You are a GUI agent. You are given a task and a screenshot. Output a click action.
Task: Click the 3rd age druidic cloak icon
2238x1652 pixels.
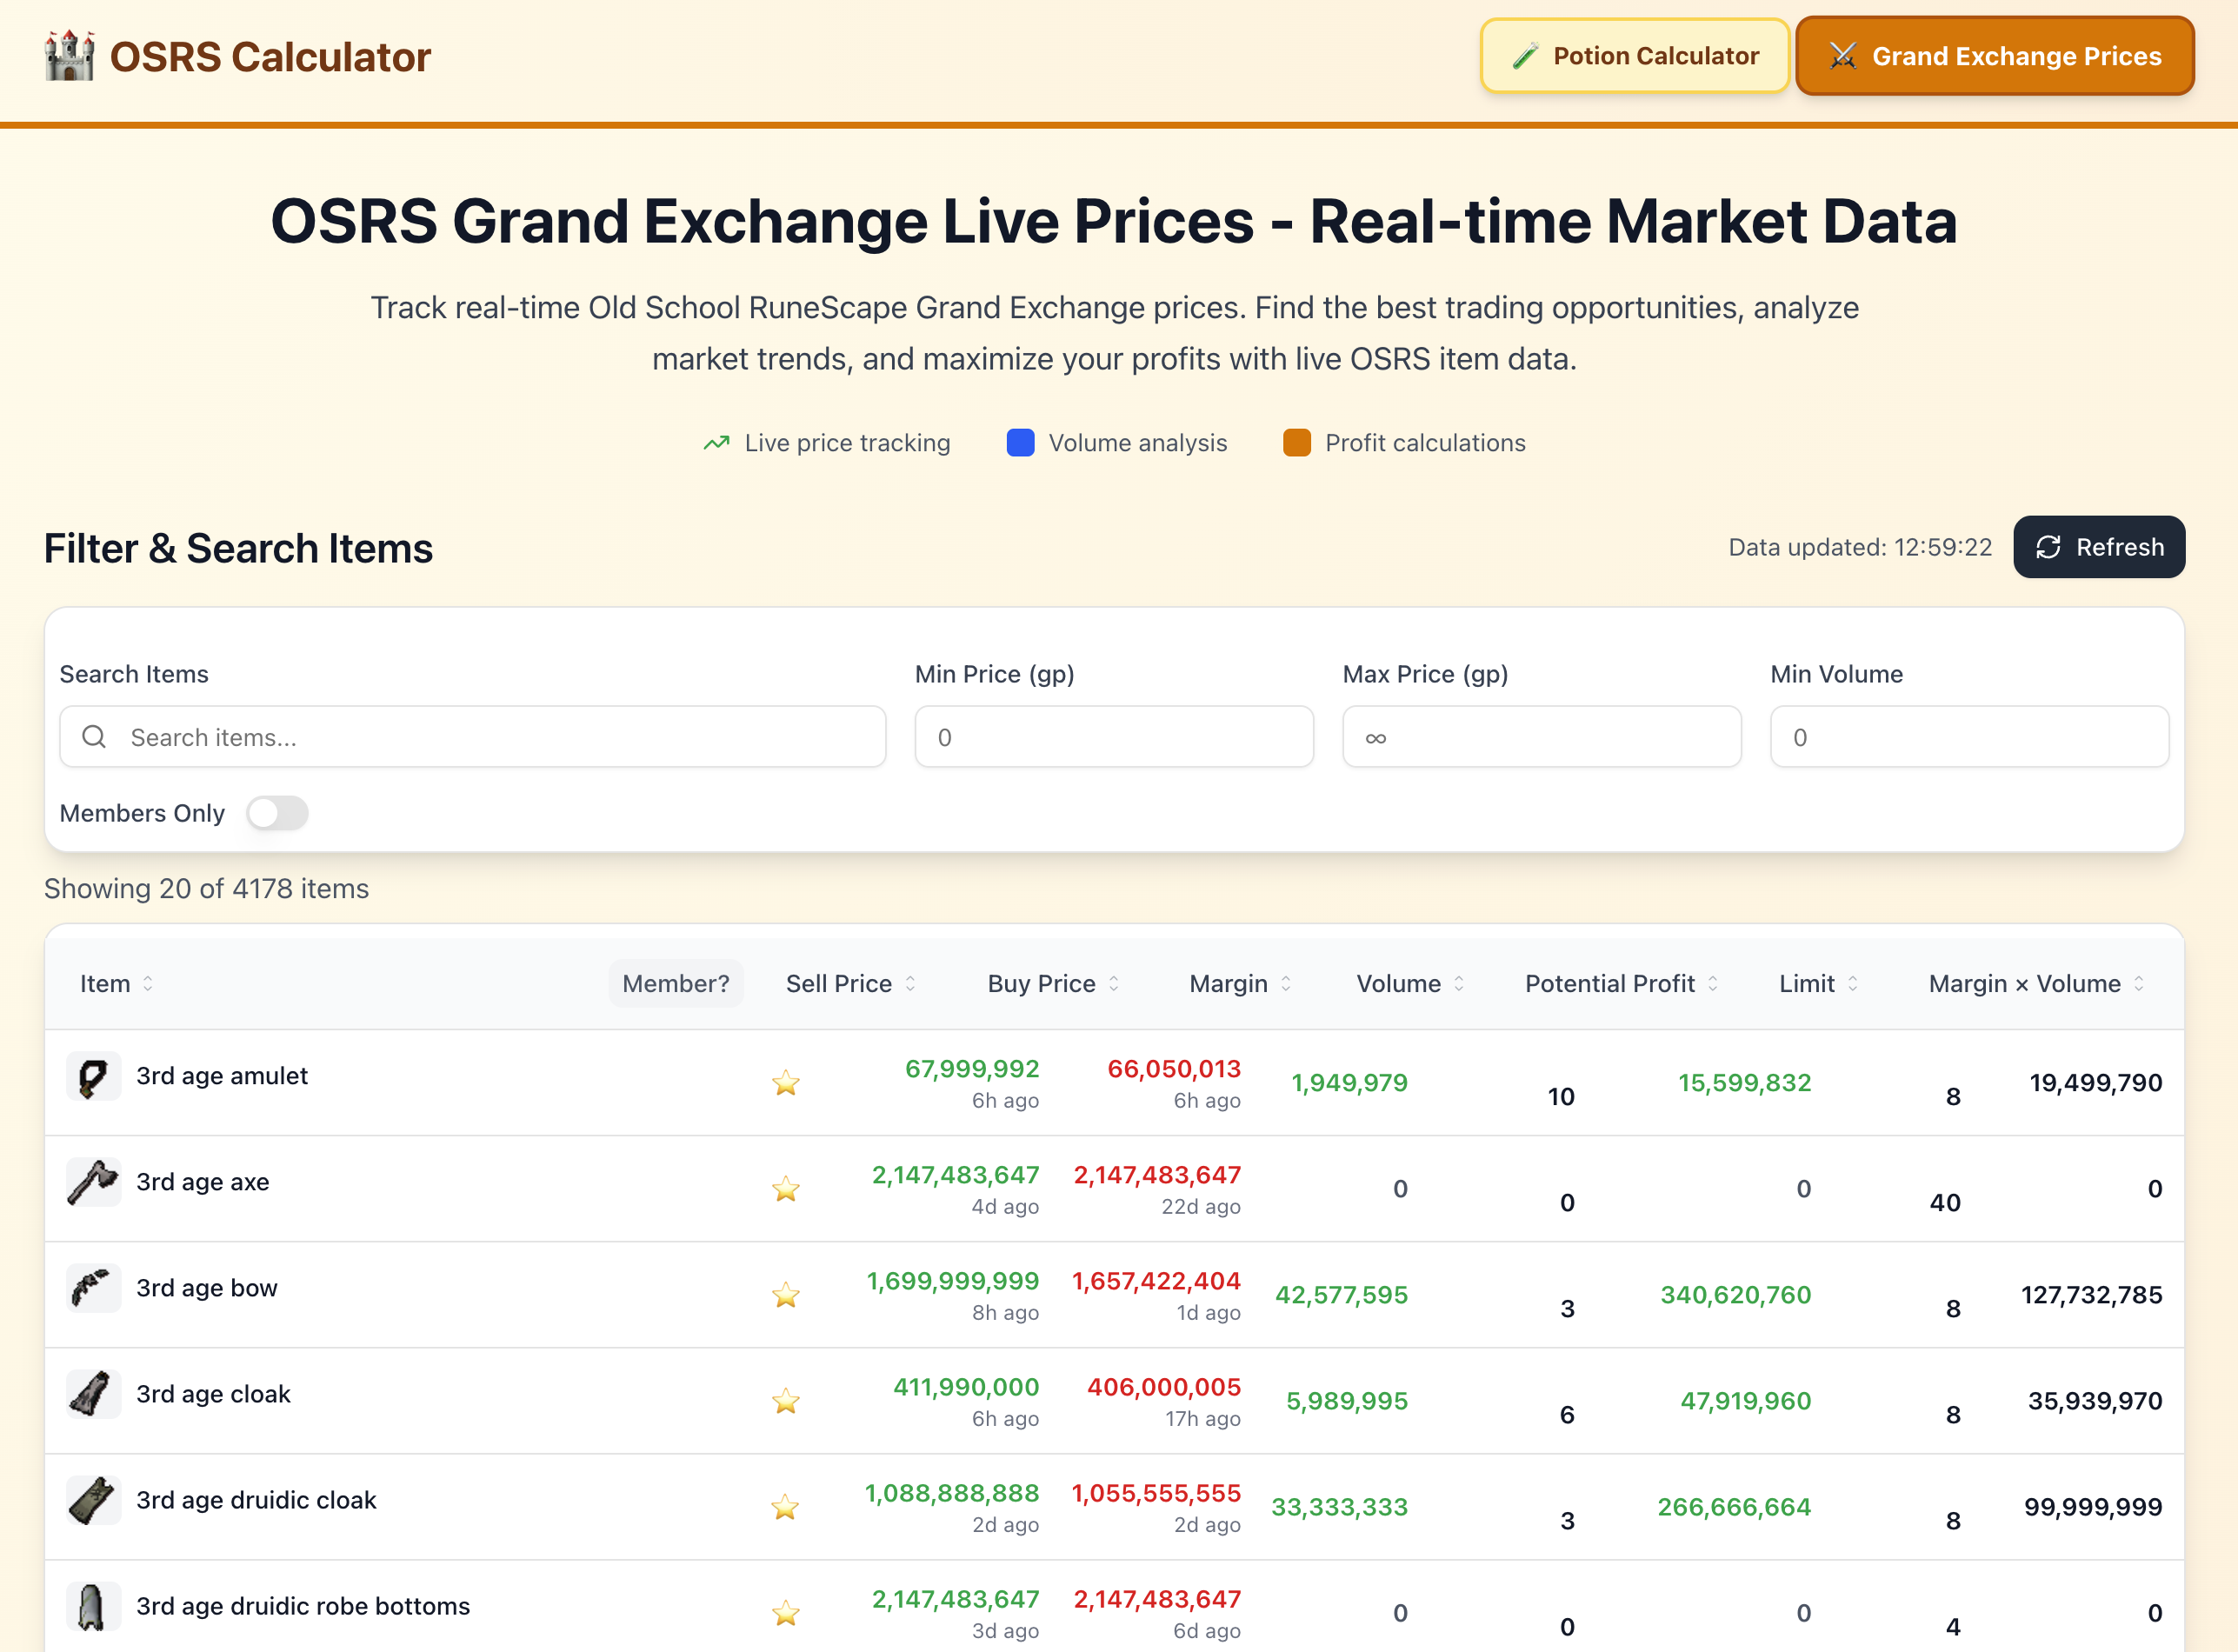tap(93, 1500)
